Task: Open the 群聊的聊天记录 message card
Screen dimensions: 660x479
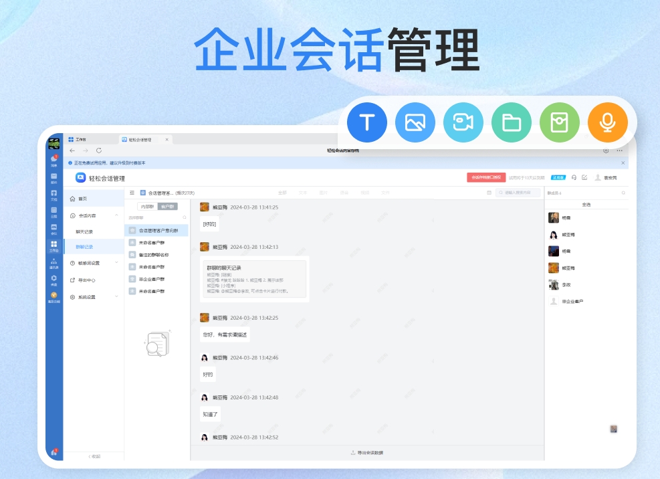Action: pyautogui.click(x=254, y=279)
